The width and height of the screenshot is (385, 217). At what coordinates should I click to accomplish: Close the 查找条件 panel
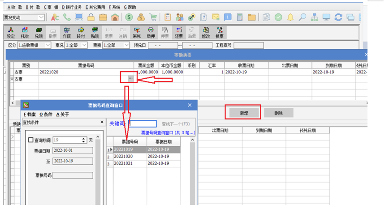(x=102, y=122)
